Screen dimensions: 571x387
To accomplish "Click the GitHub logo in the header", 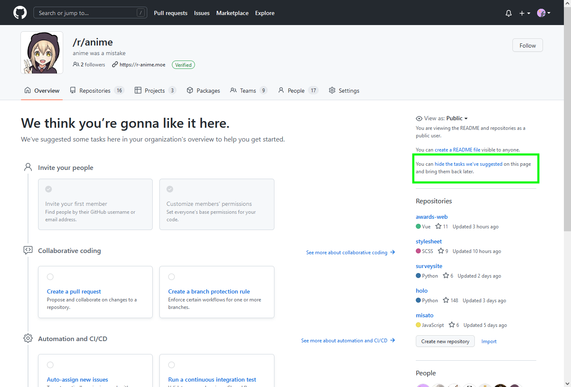I will point(20,13).
